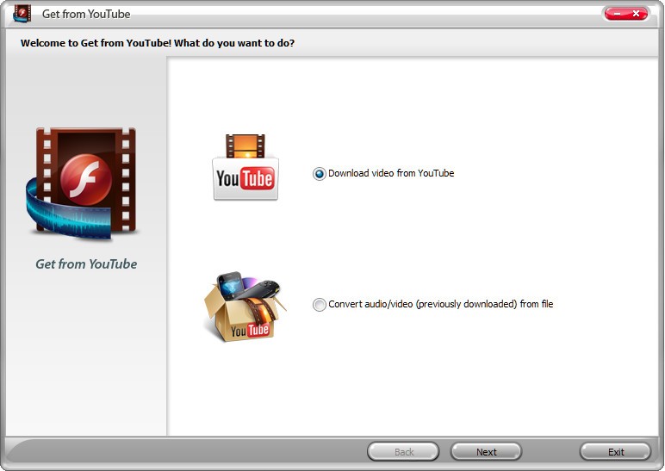Screen dimensions: 665x471
Task: Click the film strip atop the YouTube download icon
Action: click(x=245, y=146)
